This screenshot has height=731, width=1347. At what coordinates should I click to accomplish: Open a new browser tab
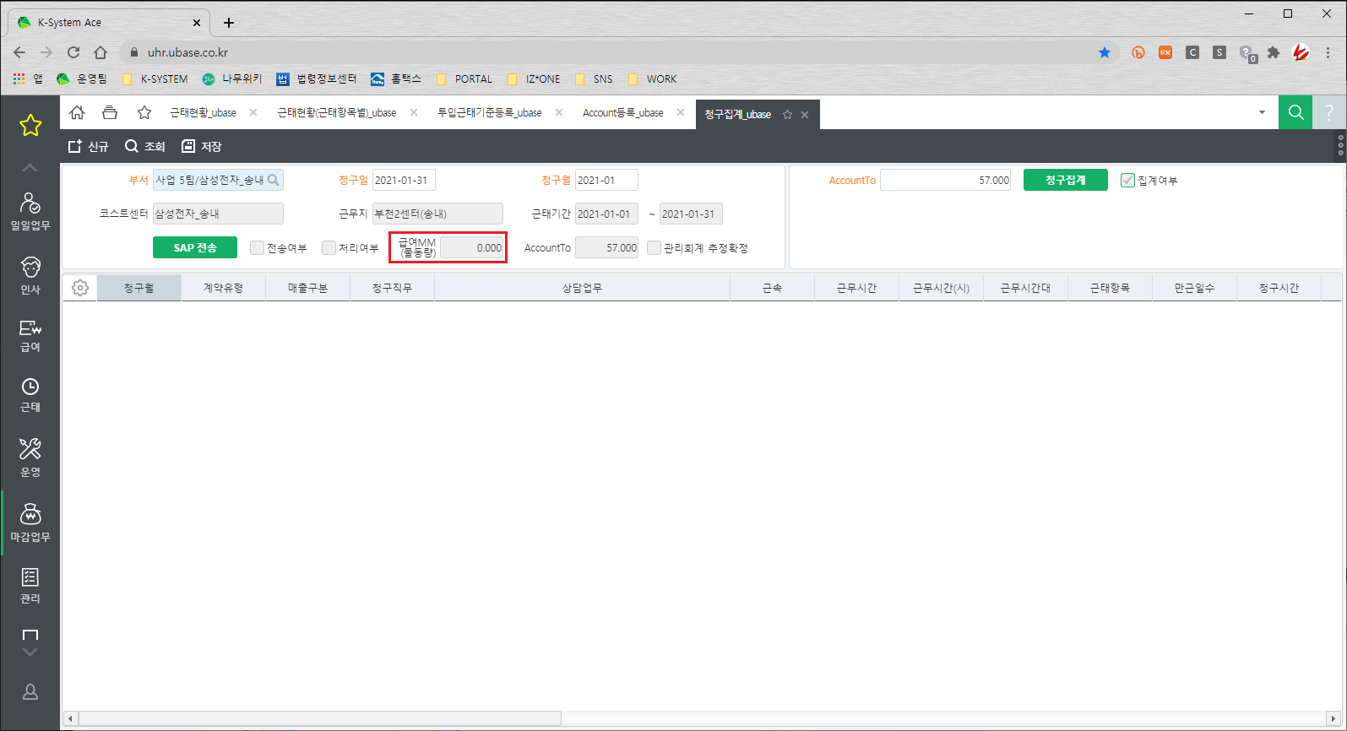click(x=229, y=23)
